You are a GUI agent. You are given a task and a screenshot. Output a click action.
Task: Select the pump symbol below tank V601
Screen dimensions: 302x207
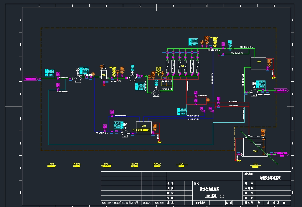coord(254,93)
